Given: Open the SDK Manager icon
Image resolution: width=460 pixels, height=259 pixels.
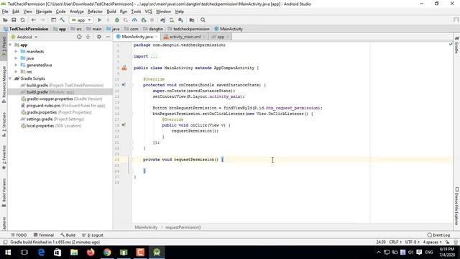Looking at the screenshot, I should (180, 20).
